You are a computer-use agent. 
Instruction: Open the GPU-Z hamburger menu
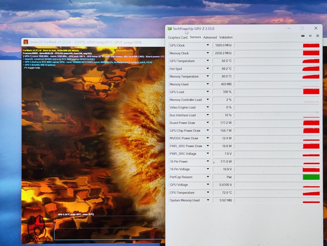(x=318, y=36)
